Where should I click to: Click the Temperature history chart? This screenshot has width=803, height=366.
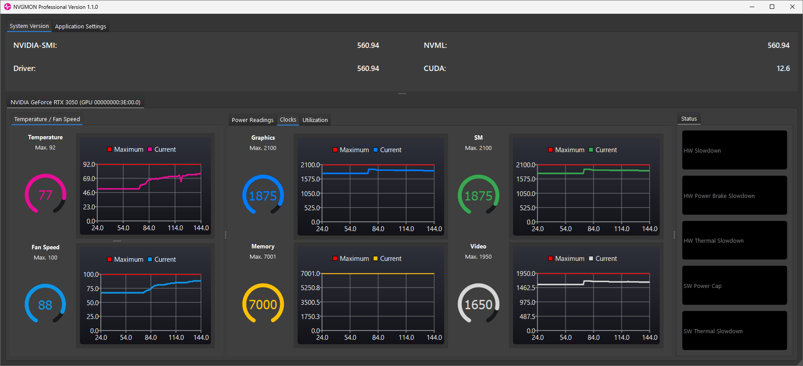[145, 186]
